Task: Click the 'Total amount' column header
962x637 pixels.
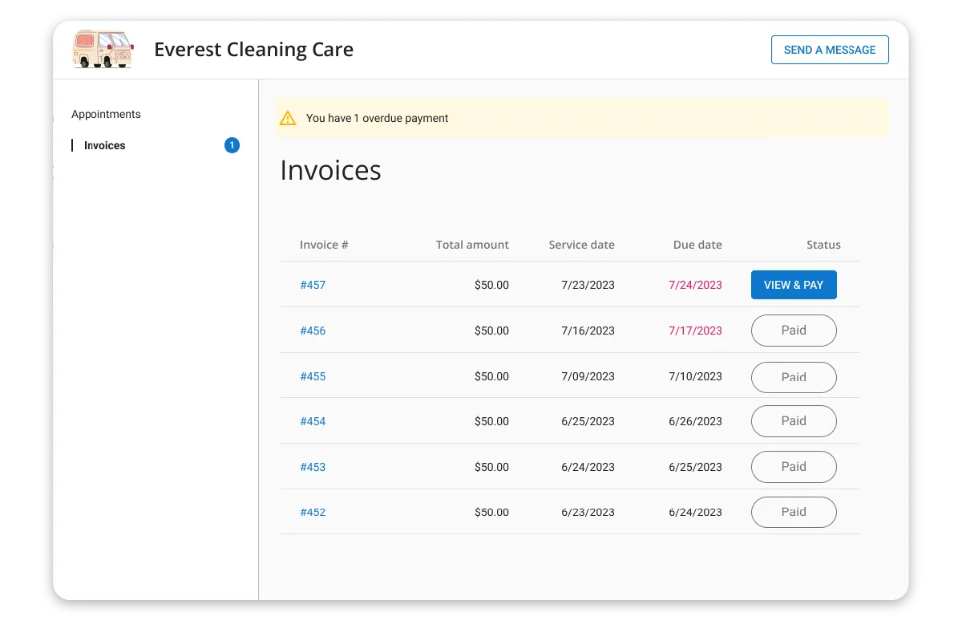Action: point(472,245)
